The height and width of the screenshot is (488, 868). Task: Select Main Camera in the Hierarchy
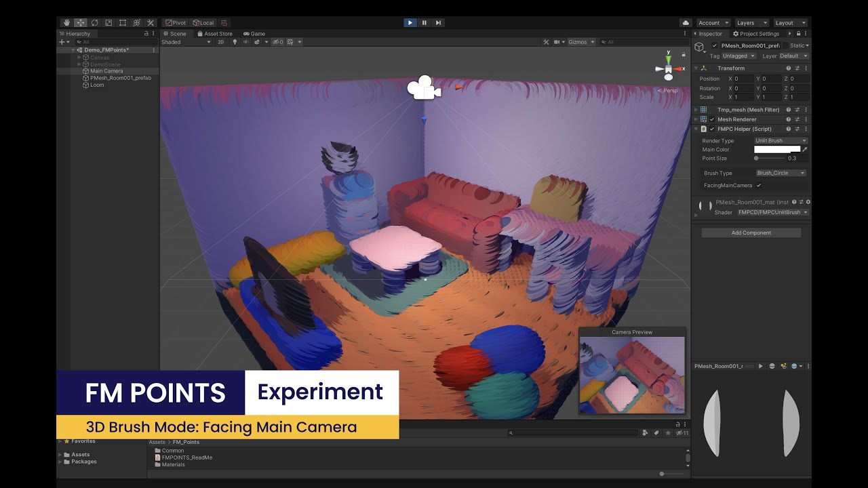(x=106, y=71)
